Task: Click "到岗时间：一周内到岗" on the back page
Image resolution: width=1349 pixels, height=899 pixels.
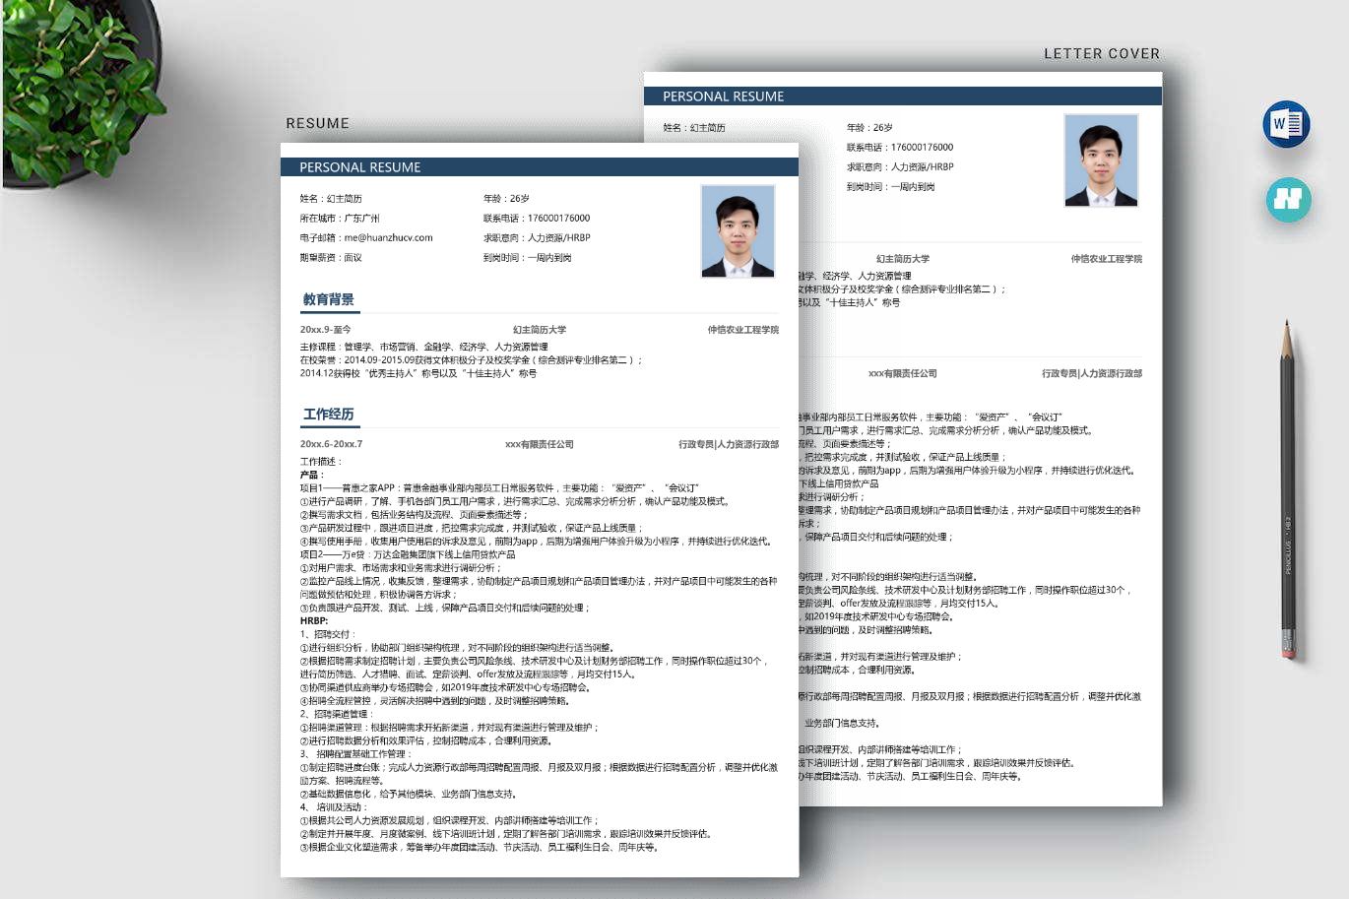Action: (890, 187)
